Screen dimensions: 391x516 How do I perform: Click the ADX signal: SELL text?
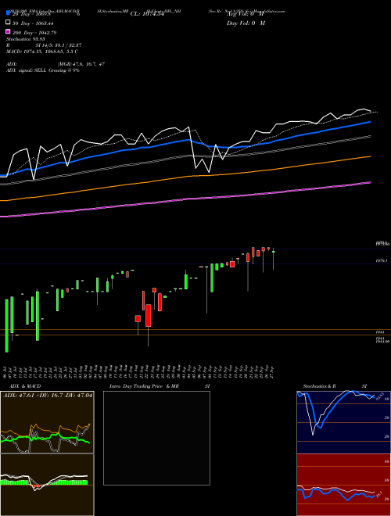pyautogui.click(x=27, y=70)
